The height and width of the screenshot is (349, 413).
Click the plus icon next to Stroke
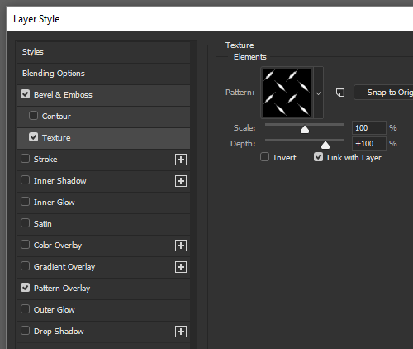point(181,160)
